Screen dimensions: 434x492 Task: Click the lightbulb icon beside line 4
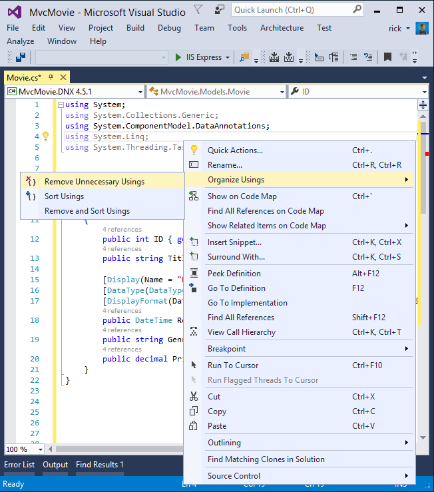coord(46,136)
